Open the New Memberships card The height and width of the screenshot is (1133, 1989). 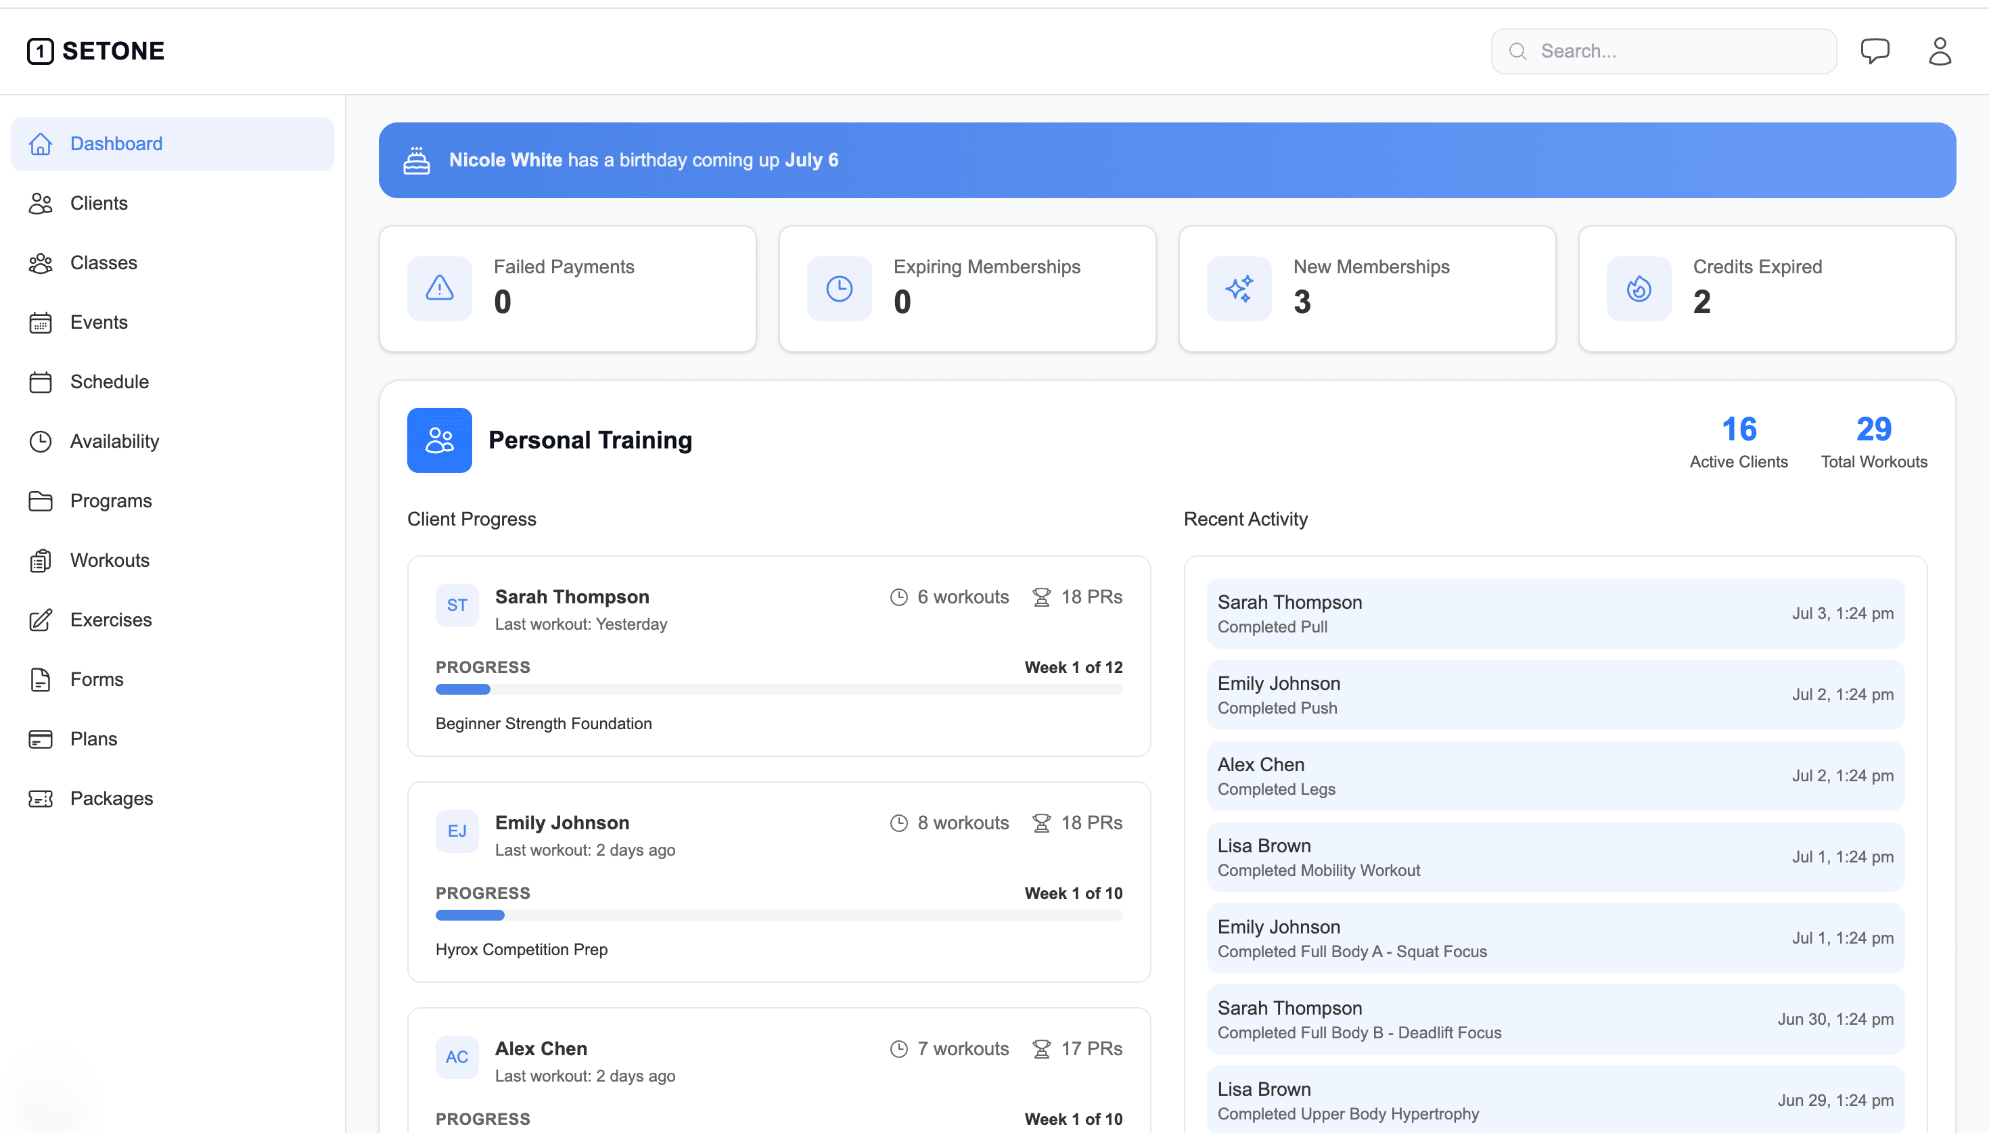click(x=1367, y=289)
